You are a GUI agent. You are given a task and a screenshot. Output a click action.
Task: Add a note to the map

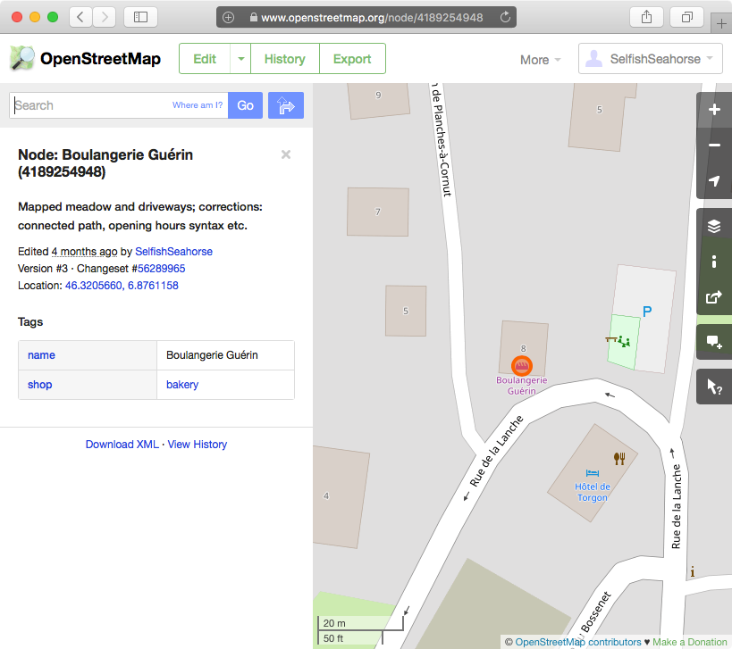pyautogui.click(x=714, y=342)
